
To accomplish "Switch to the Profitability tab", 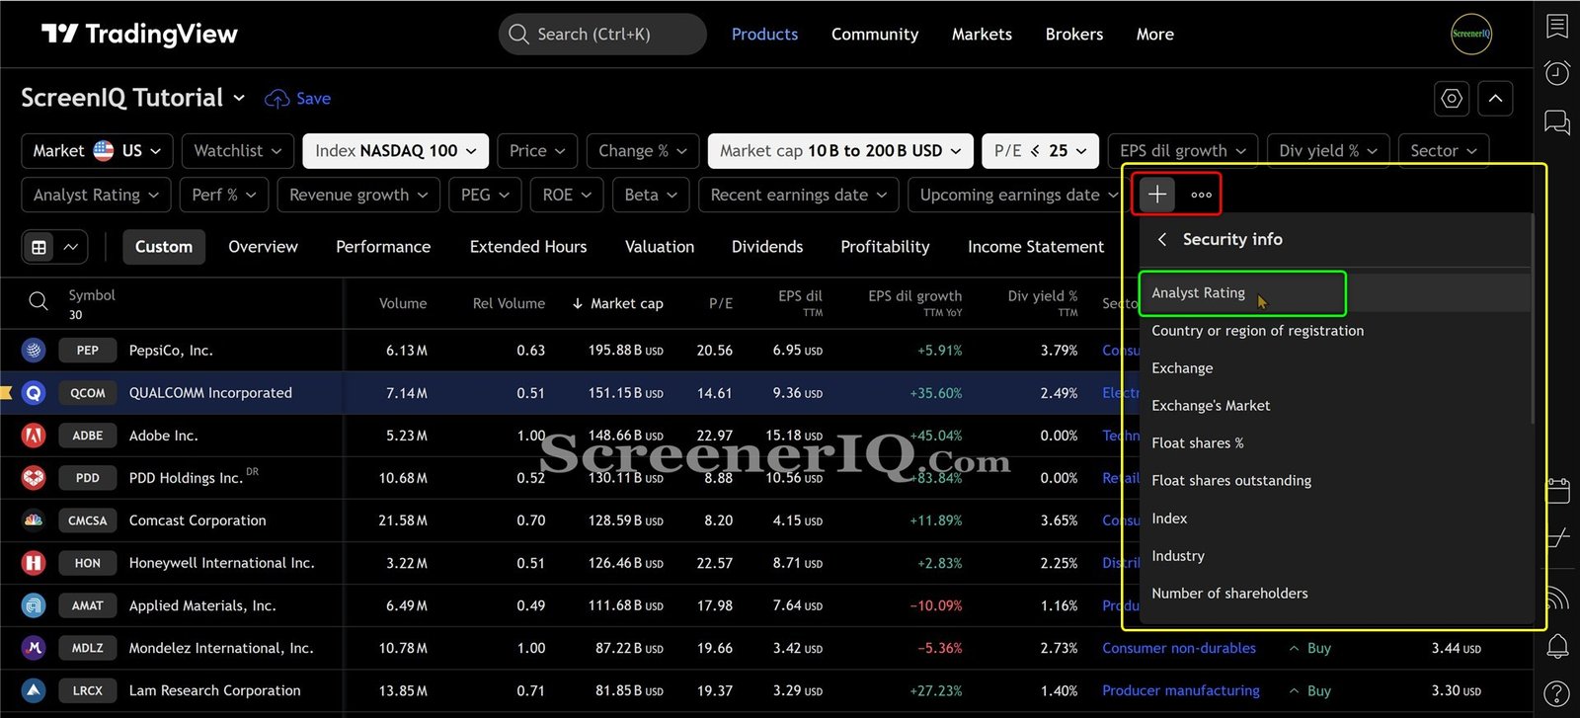I will tap(885, 247).
